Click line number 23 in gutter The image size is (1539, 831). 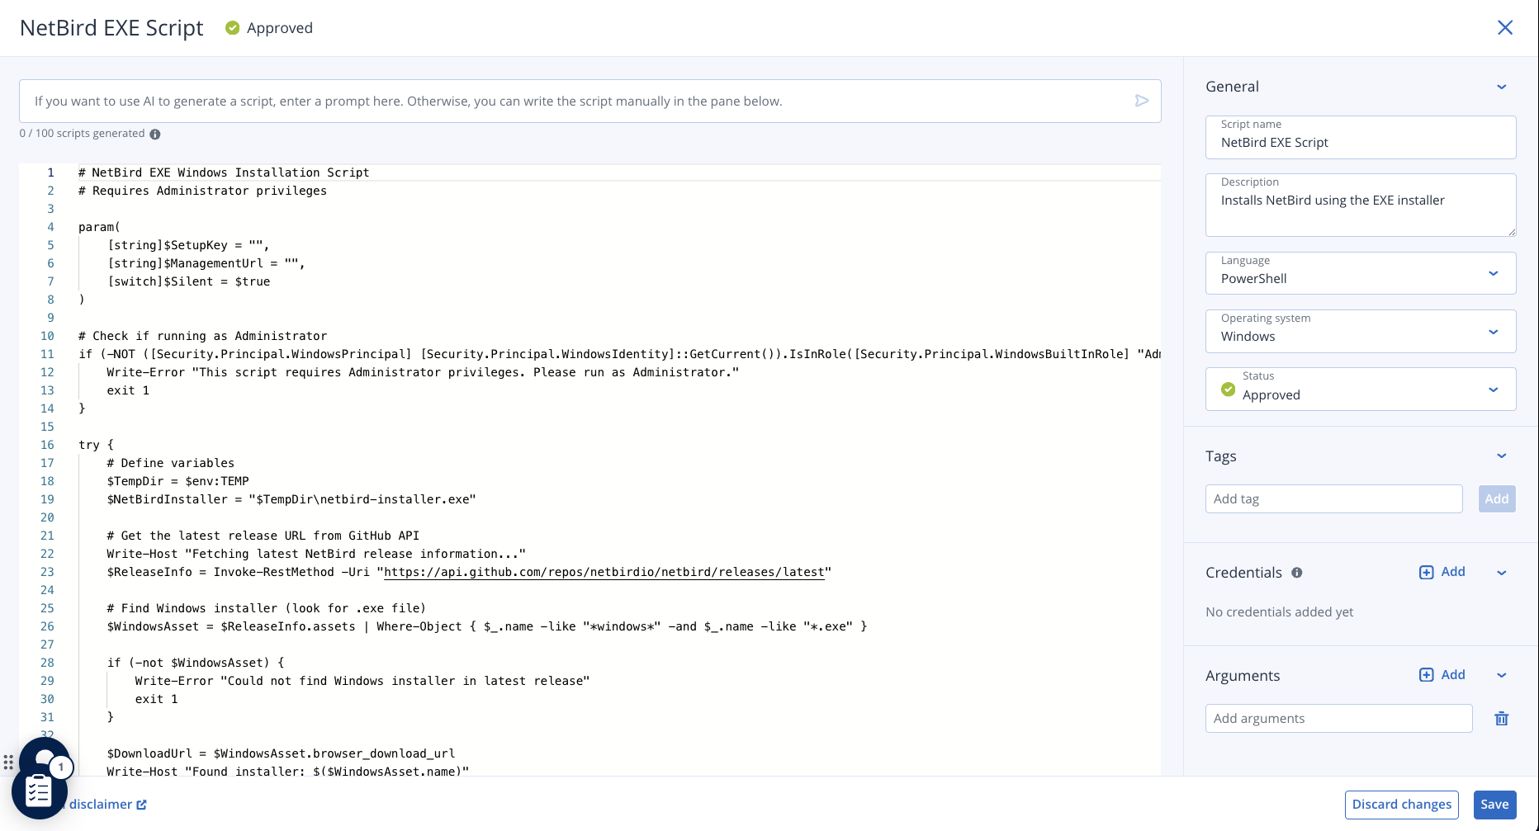pyautogui.click(x=47, y=572)
